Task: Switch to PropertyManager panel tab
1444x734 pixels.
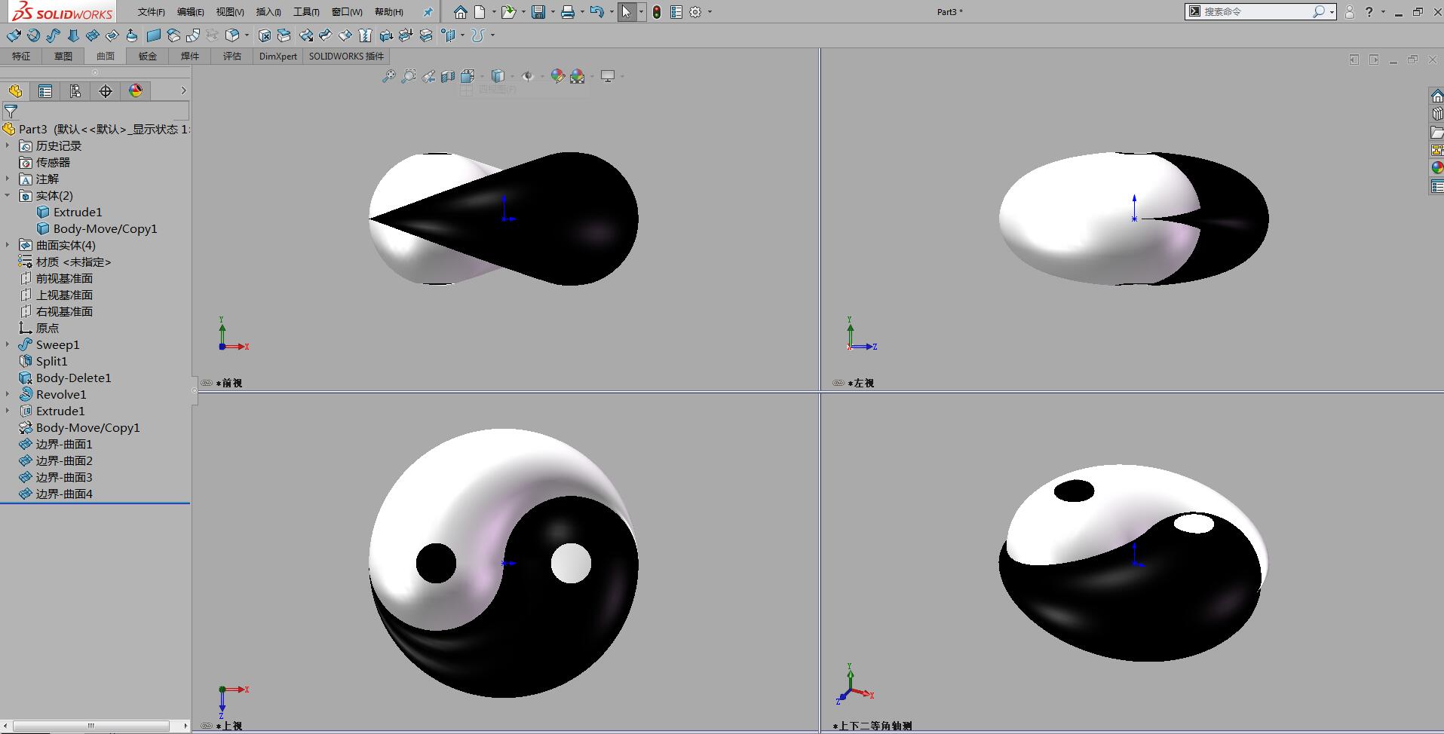Action: tap(45, 91)
